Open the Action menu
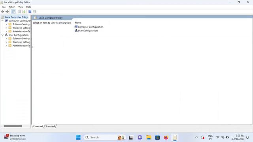This screenshot has width=253, height=142. (x=12, y=7)
